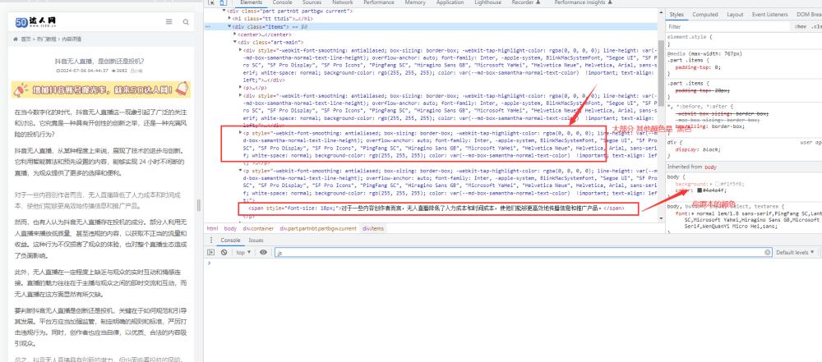The width and height of the screenshot is (822, 362).
Task: Click the div.container breadcrumb item
Action: (x=258, y=228)
